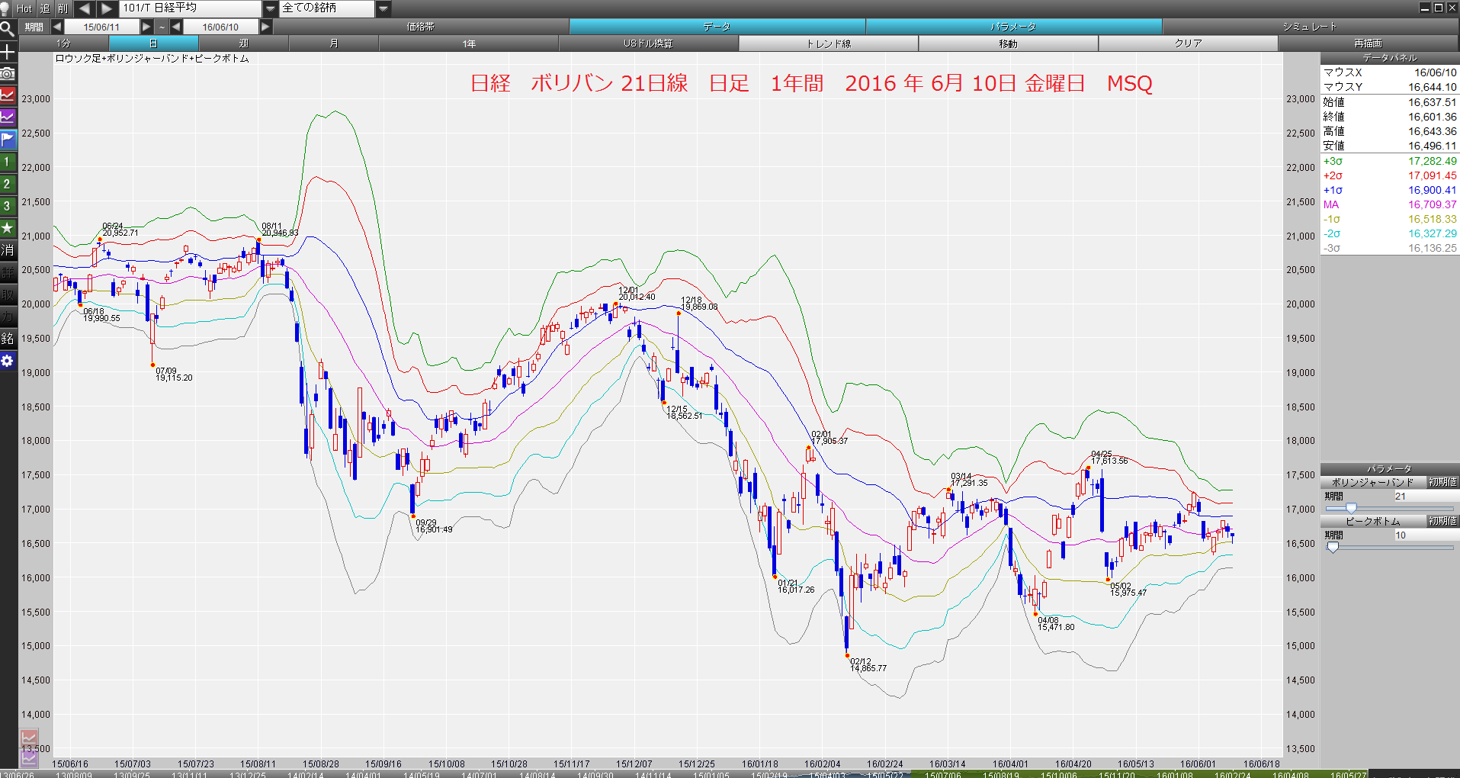Screen dimensions: 1460x778
Task: Toggle the パラメータ panel button
Action: click(1013, 27)
